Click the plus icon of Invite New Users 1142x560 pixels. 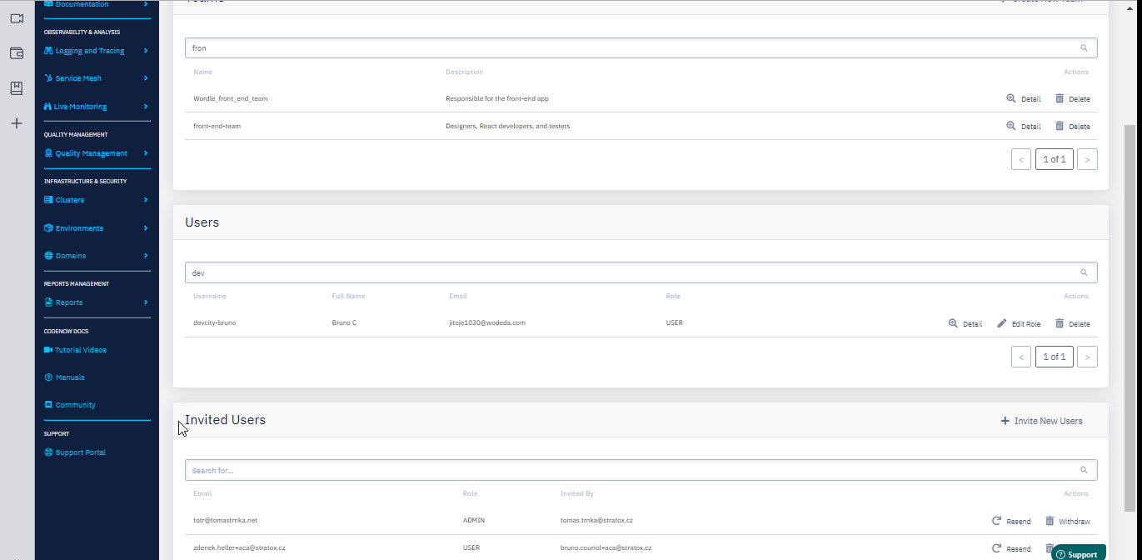pos(1005,421)
